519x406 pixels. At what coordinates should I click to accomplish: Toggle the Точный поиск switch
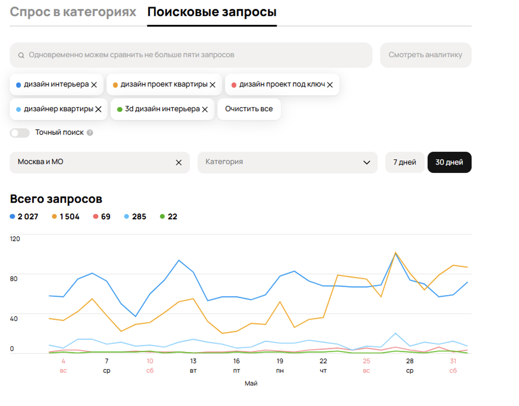pos(20,133)
